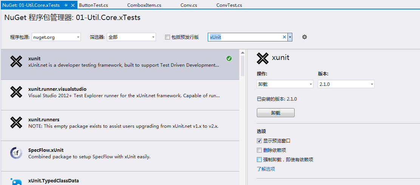
Task: Close the NuGet 01-Util.Core.xTests tab
Action: pos(73,5)
